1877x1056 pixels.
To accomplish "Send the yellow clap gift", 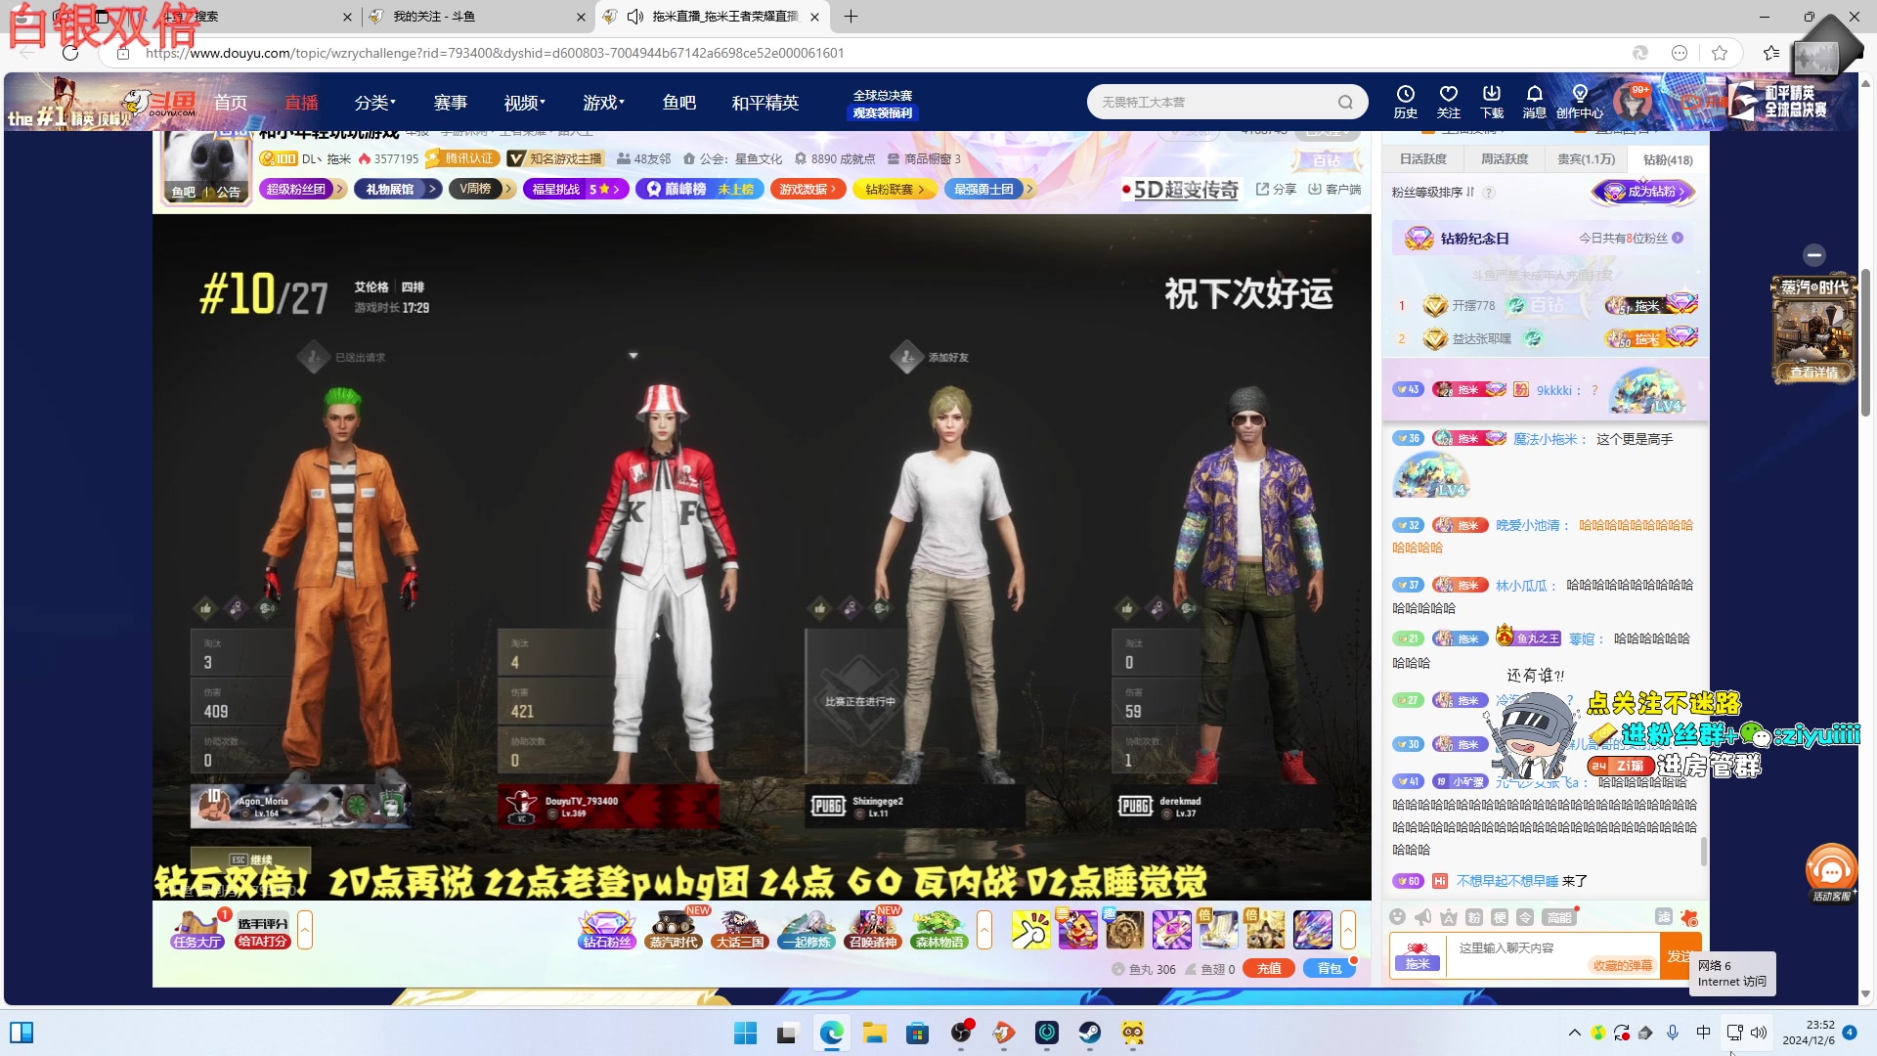I will click(x=1030, y=930).
